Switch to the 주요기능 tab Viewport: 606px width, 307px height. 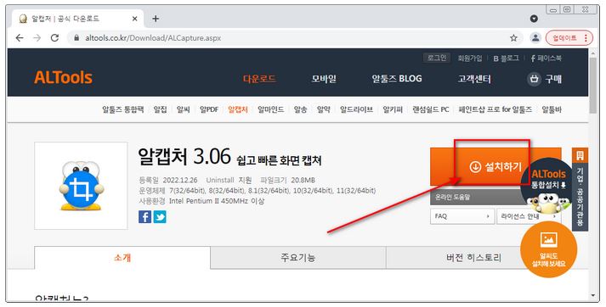pyautogui.click(x=298, y=258)
